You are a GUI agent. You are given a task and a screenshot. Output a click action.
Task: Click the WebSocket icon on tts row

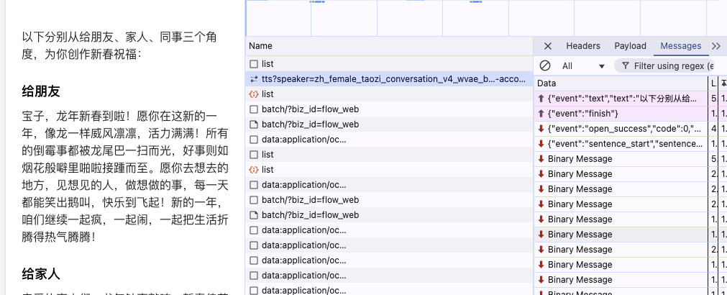(254, 79)
